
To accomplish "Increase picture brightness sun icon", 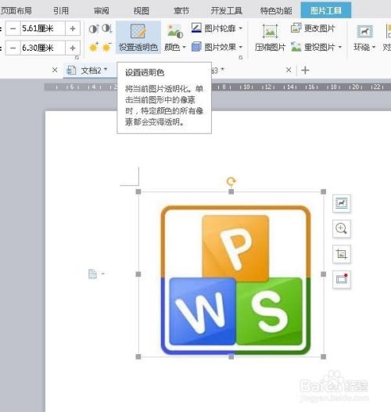I will [94, 47].
